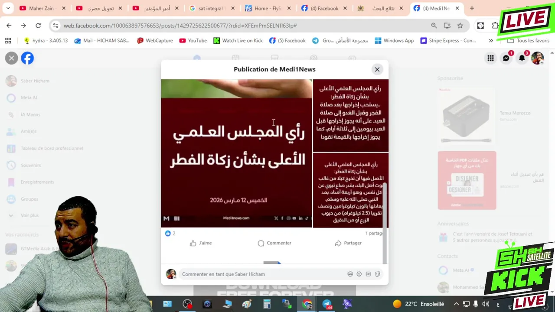Insert a GIF in comment box
This screenshot has width=555, height=312.
pos(368,274)
